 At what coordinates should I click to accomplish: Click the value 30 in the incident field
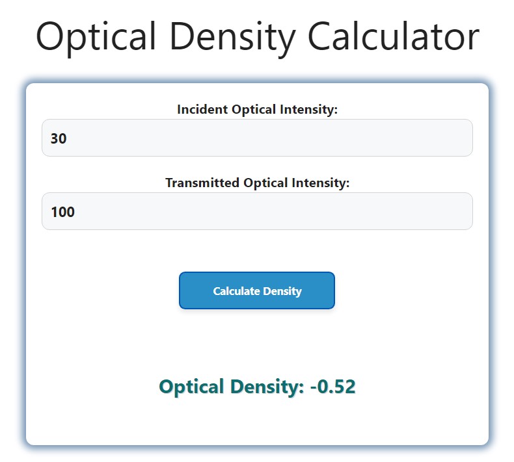click(x=59, y=138)
